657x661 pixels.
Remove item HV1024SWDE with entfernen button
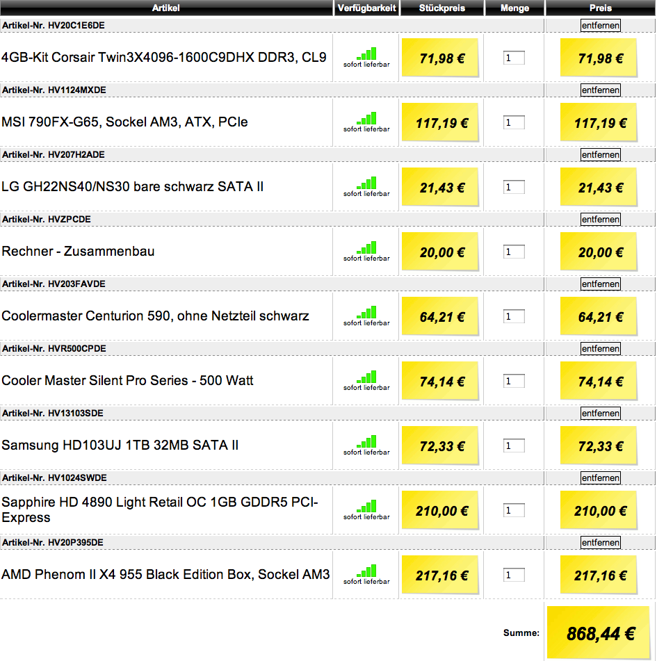pos(600,478)
